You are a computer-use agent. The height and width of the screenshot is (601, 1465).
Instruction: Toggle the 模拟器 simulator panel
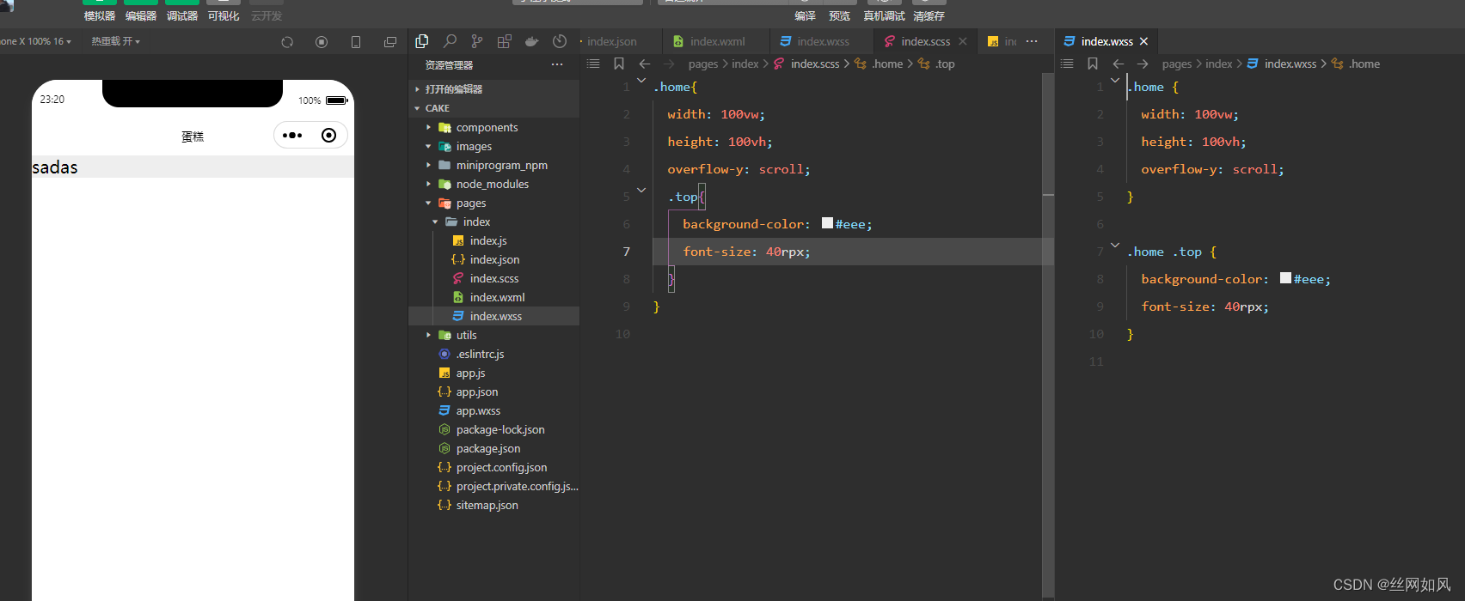click(100, 15)
